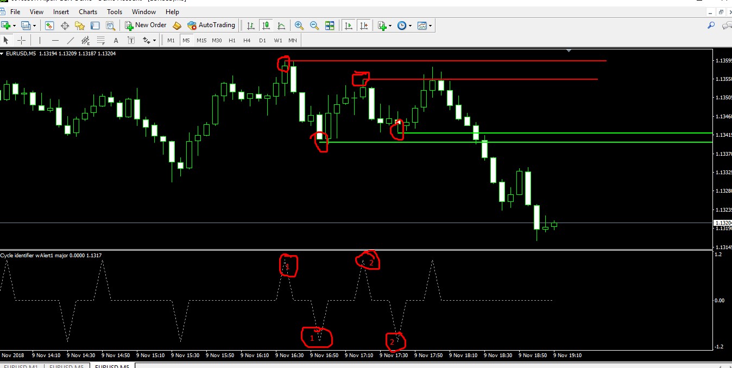Expand the Periods dropdown arrow
The height and width of the screenshot is (368, 732).
(410, 26)
